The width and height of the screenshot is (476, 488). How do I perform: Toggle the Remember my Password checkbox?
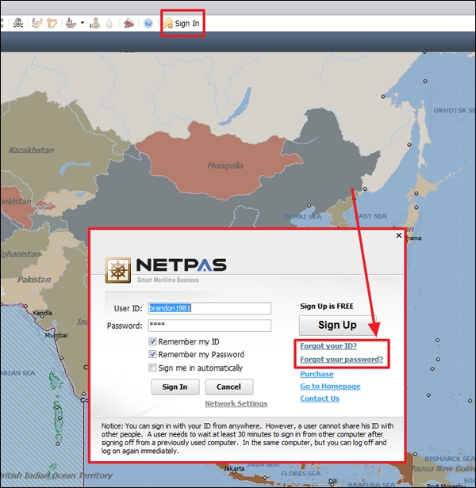(x=152, y=354)
